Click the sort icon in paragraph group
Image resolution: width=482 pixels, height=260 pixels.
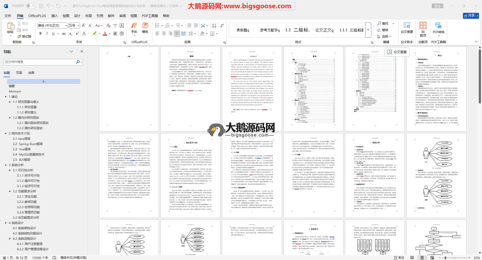(214, 26)
